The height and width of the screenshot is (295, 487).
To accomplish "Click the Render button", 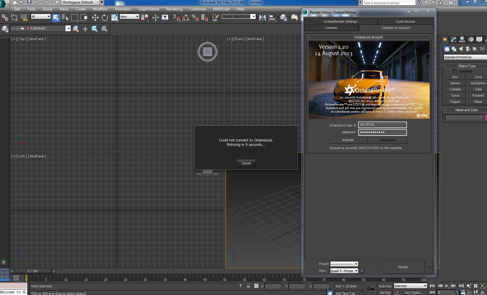I will pos(403,267).
